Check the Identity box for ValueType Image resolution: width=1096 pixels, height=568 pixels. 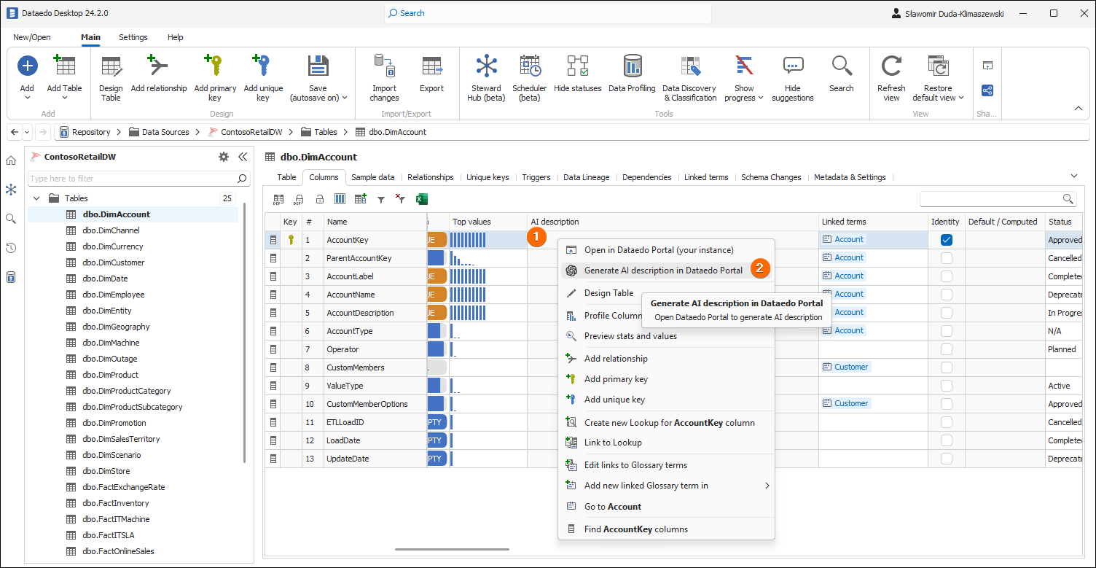(x=946, y=386)
